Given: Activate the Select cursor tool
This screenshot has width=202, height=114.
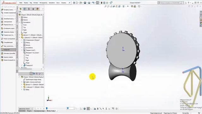Looking at the screenshot, I should (x=98, y=3).
